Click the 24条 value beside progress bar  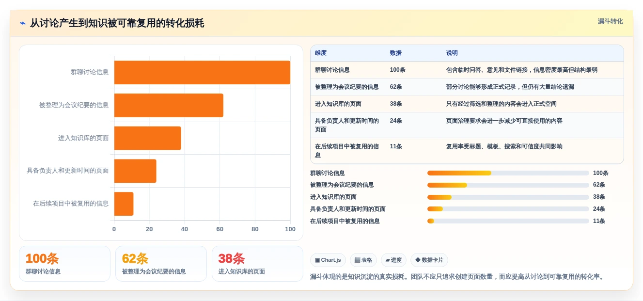pyautogui.click(x=599, y=209)
